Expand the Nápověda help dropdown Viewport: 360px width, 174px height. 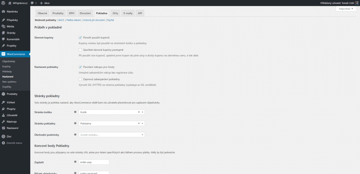[x=346, y=9]
